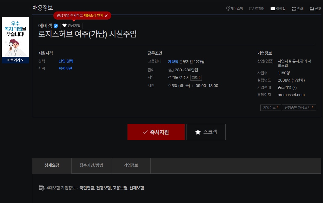
Task: Open 지도 map for 경기도 여주시
Action: pyautogui.click(x=196, y=78)
